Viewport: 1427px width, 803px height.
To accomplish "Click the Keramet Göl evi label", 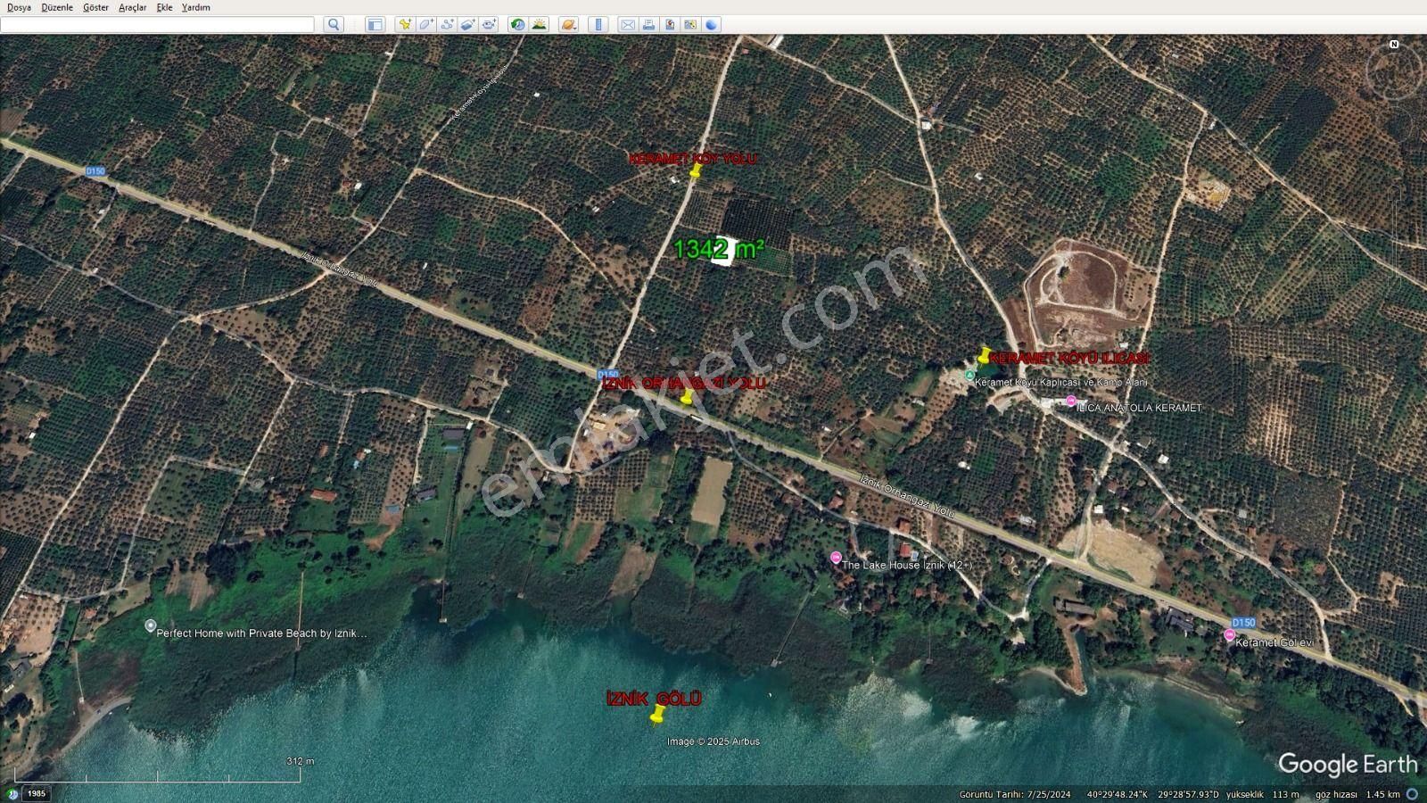I will coord(1274,642).
